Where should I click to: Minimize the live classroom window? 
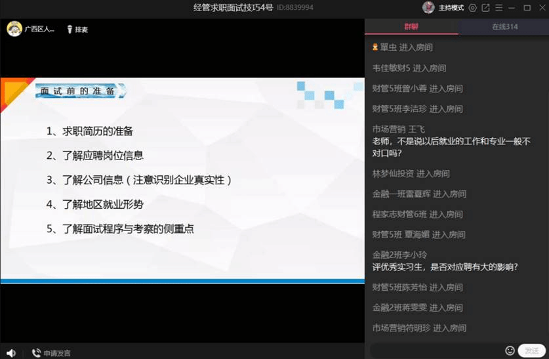pyautogui.click(x=513, y=8)
